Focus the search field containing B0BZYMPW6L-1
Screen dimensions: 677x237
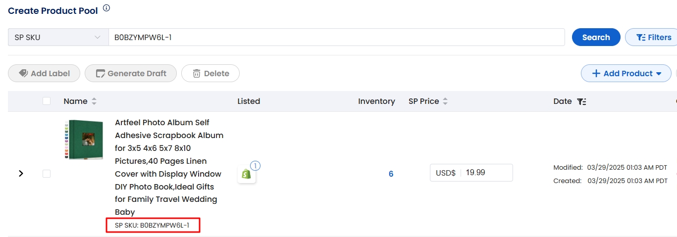[337, 37]
